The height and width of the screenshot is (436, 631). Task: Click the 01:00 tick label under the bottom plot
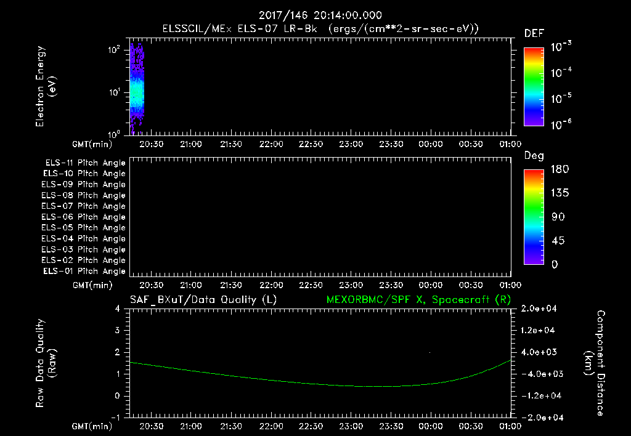pyautogui.click(x=510, y=426)
